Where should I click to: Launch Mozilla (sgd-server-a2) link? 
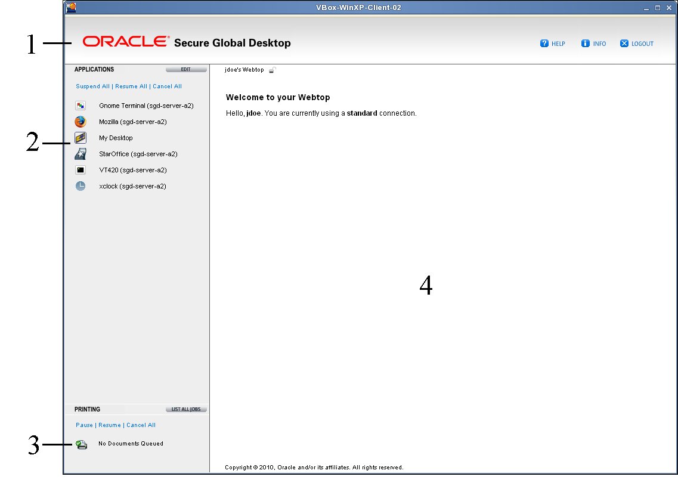click(133, 122)
